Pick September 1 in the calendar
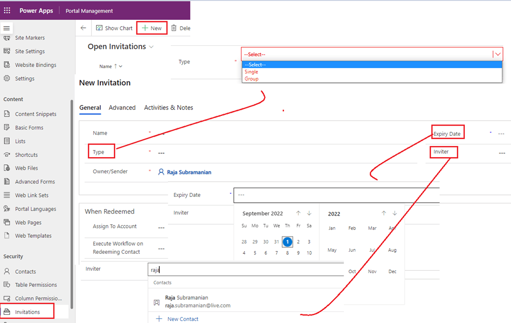511x323 pixels. [x=288, y=242]
